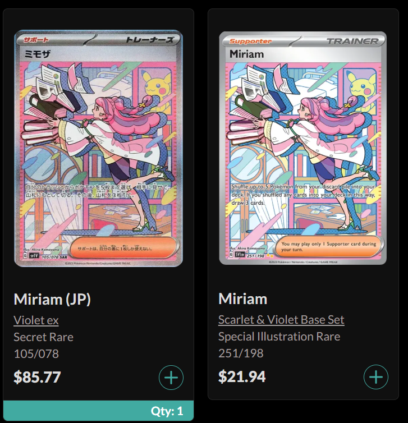Add English Miriam card with plus icon

[376, 377]
